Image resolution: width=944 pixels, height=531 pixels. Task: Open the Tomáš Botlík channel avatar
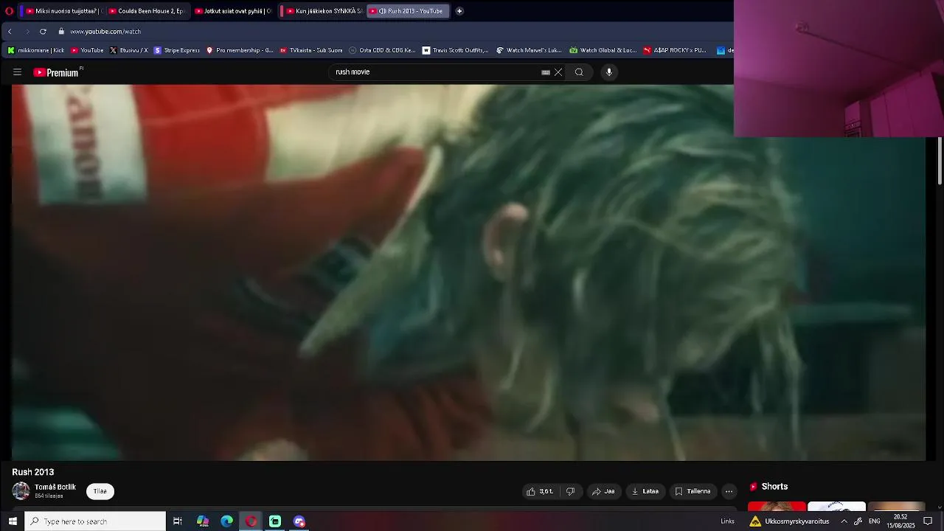pyautogui.click(x=21, y=491)
